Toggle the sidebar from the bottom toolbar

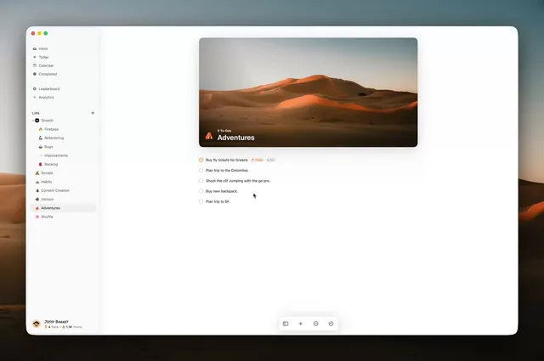[286, 324]
